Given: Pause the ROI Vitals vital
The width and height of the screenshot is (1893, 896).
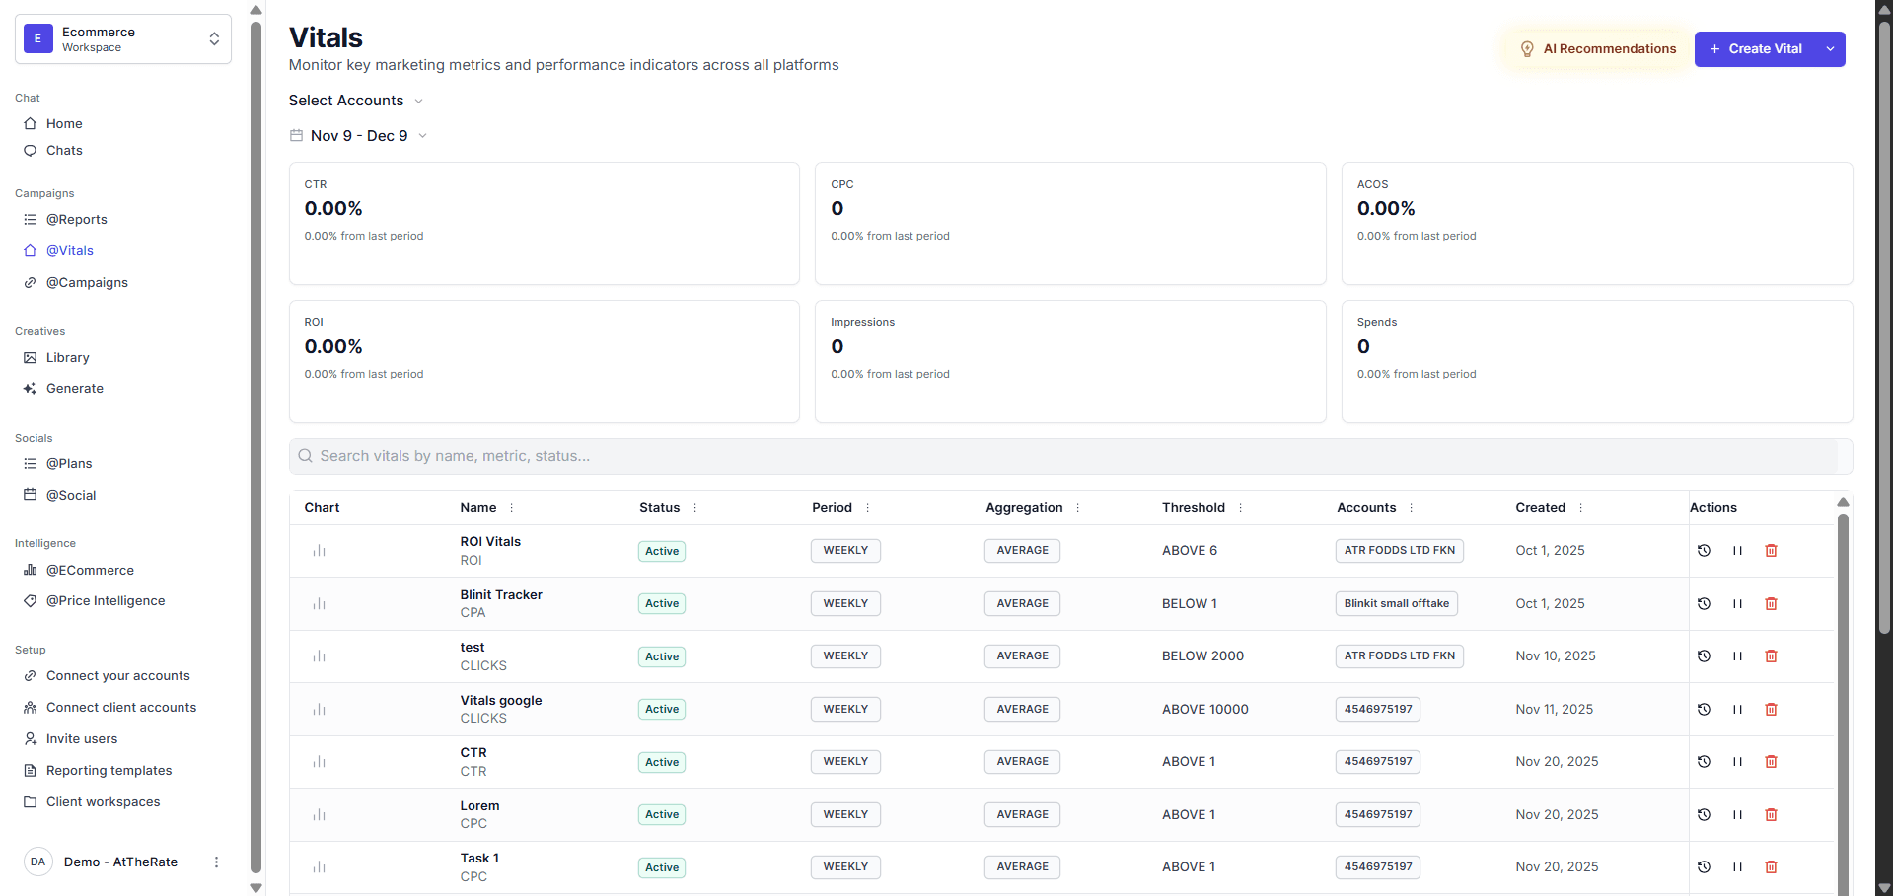Looking at the screenshot, I should point(1737,551).
